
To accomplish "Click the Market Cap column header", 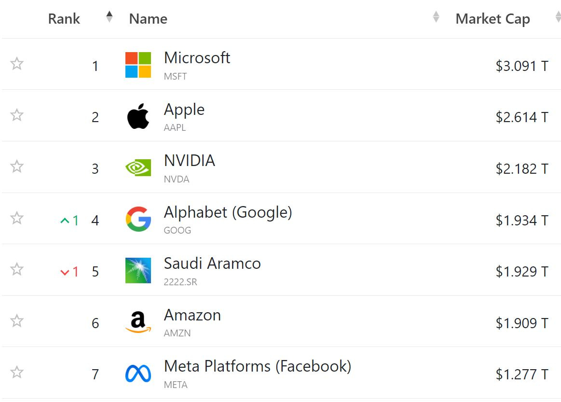I will [493, 19].
